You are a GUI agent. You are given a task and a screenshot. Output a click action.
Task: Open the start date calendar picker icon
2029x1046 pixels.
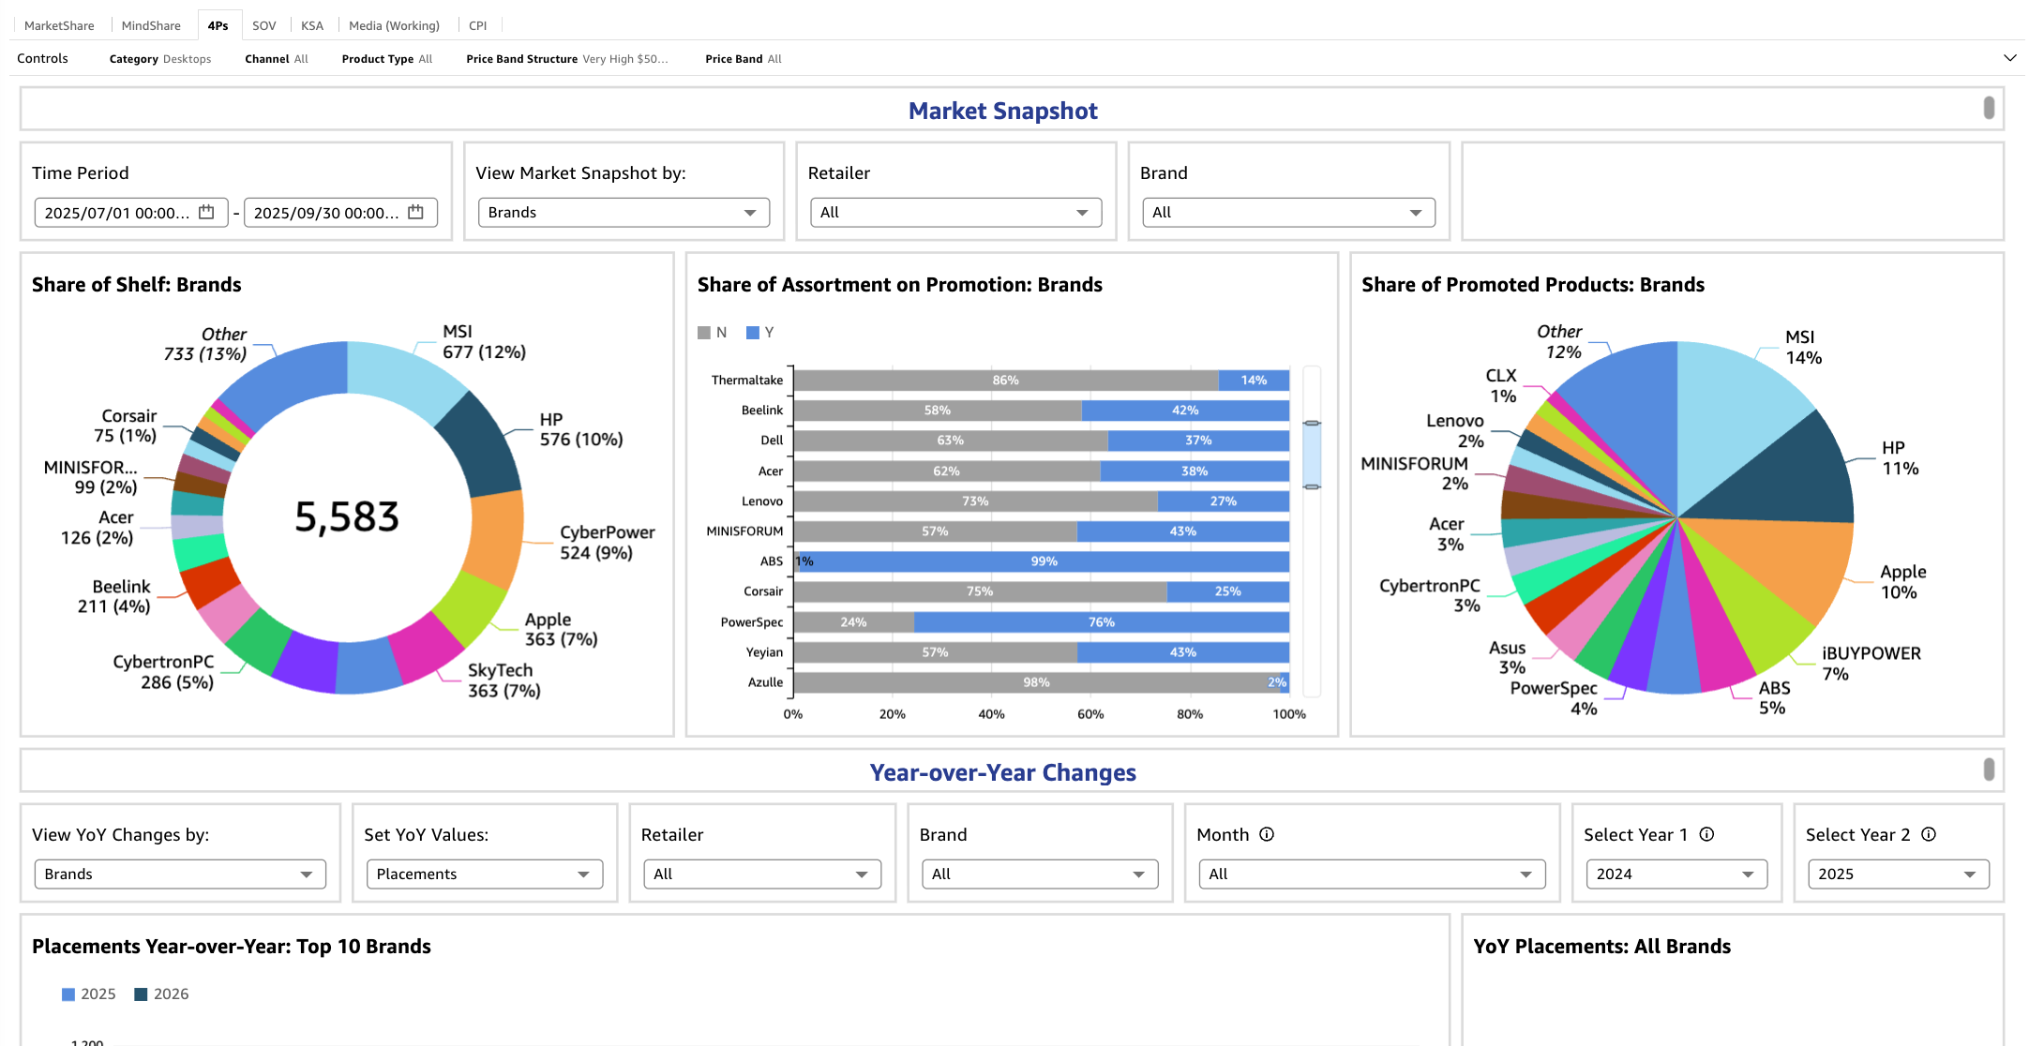[206, 213]
